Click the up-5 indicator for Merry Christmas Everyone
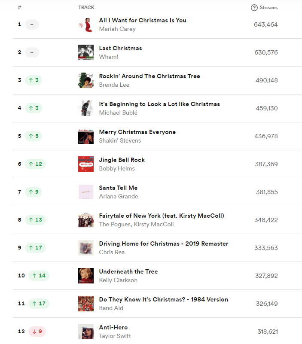 pyautogui.click(x=34, y=136)
